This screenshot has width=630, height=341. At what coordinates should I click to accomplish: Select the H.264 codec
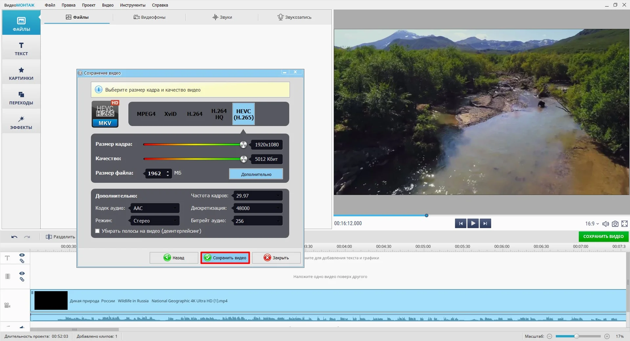tap(195, 114)
